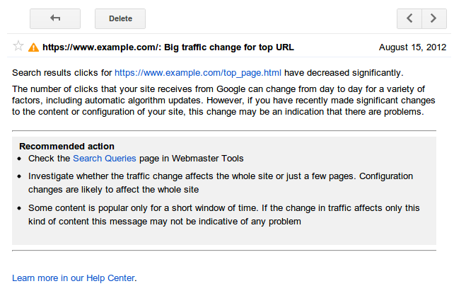This screenshot has width=454, height=291.
Task: Click the bullet starting with Investigate whether
Action: [x=219, y=176]
